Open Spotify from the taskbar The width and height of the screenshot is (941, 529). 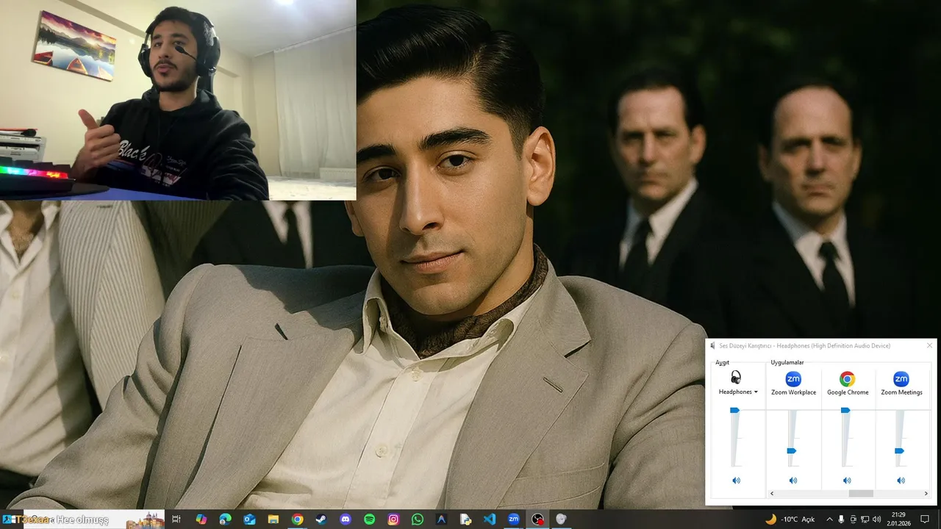tap(369, 519)
